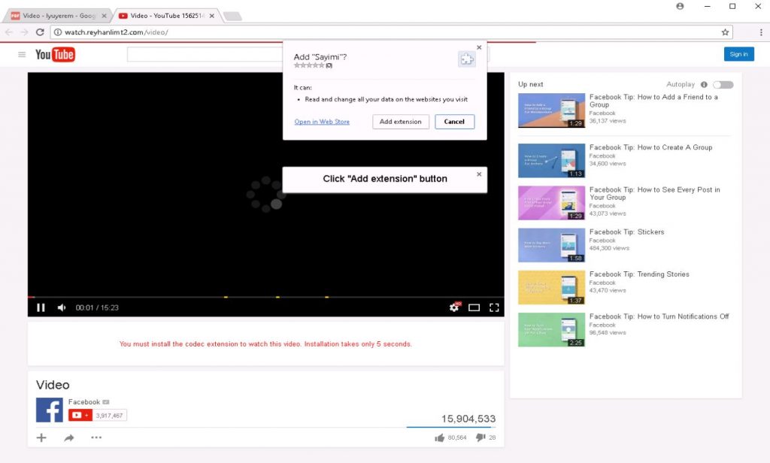
Task: Click the YouTube search box
Action: (x=205, y=55)
